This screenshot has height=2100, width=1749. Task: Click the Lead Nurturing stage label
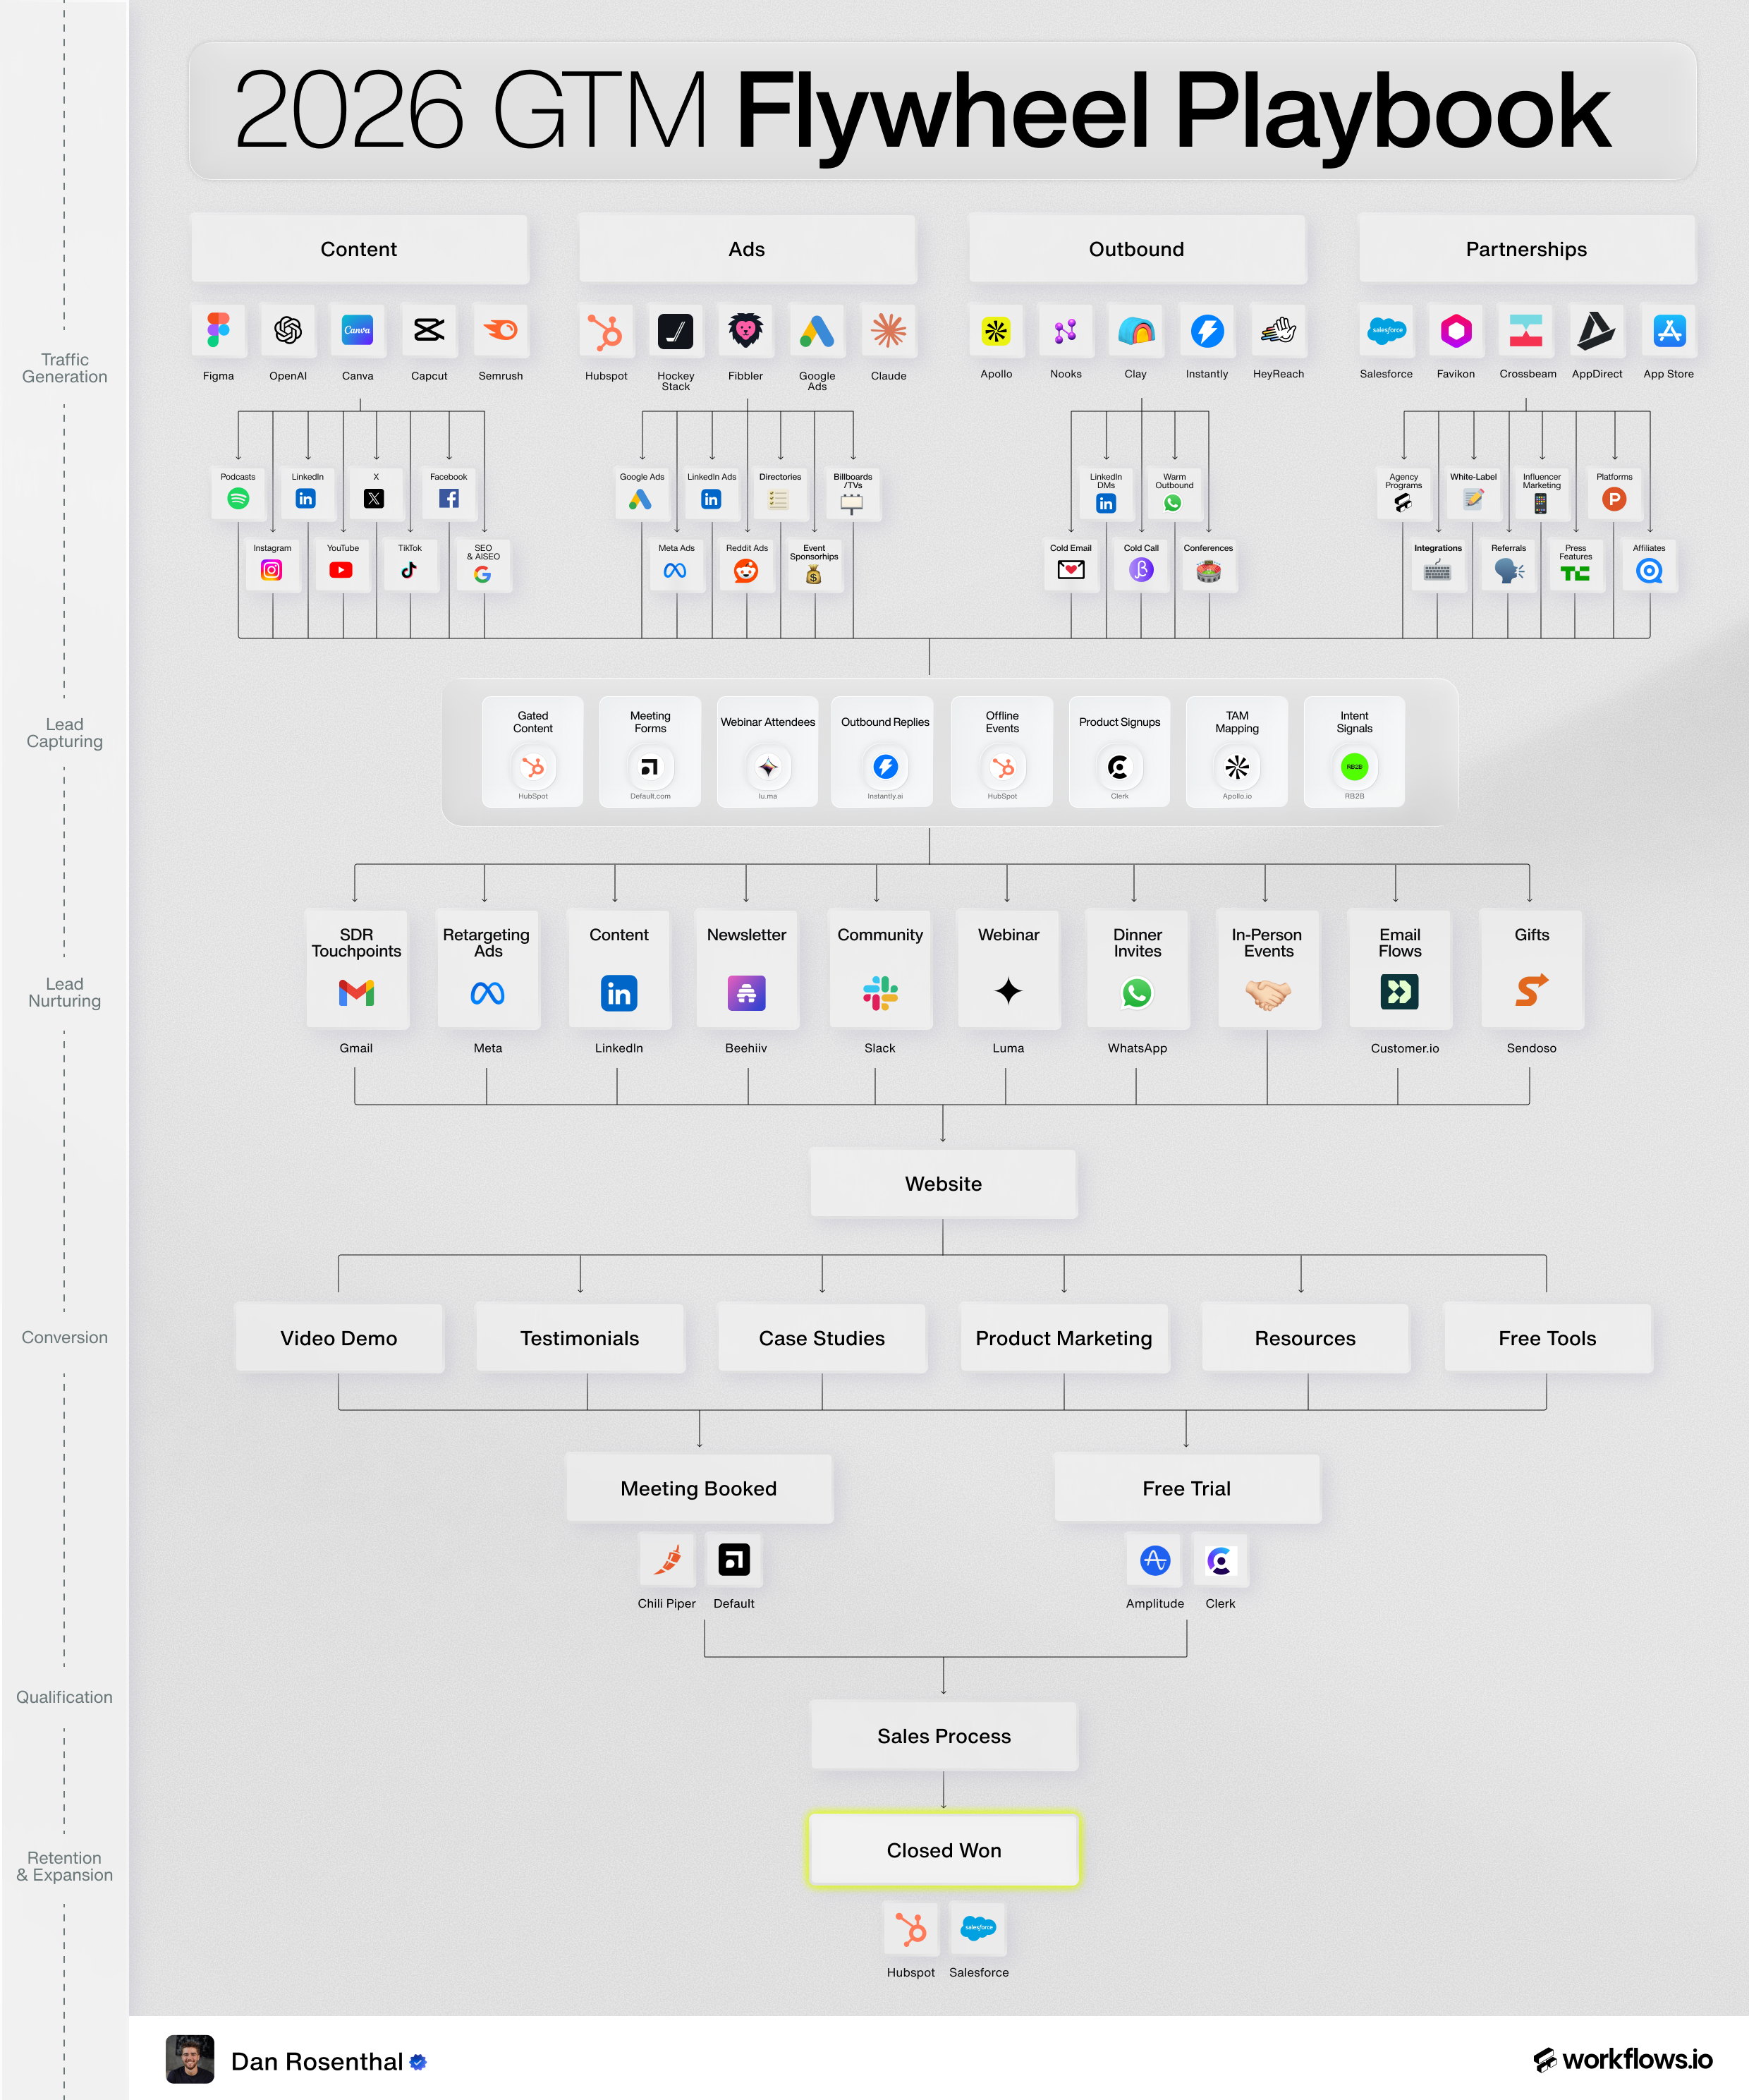click(65, 992)
